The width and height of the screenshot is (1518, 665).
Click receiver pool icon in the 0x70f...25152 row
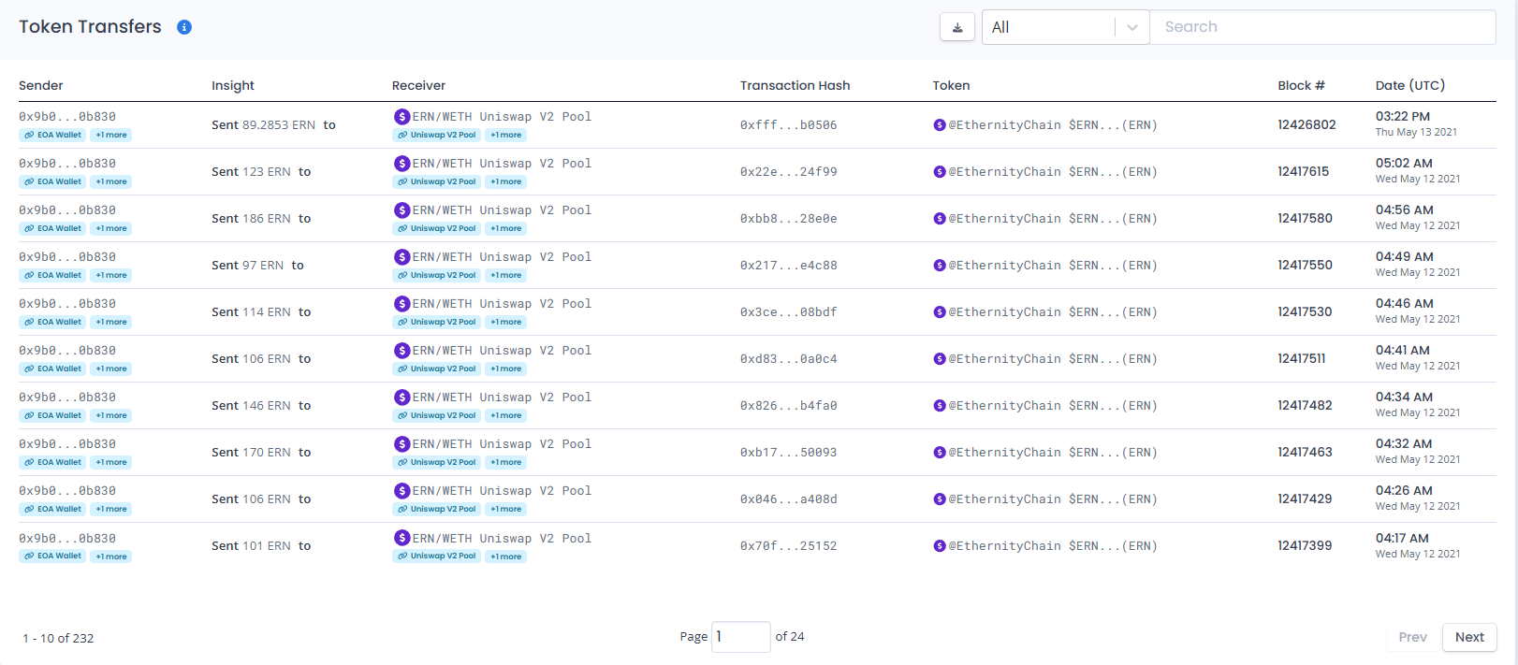[x=401, y=538]
